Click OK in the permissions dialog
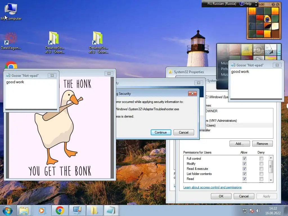288x216 pixels. [221, 196]
